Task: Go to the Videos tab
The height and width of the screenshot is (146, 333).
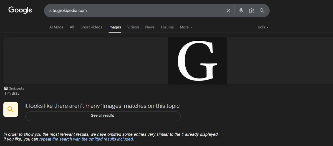Action: (x=133, y=27)
